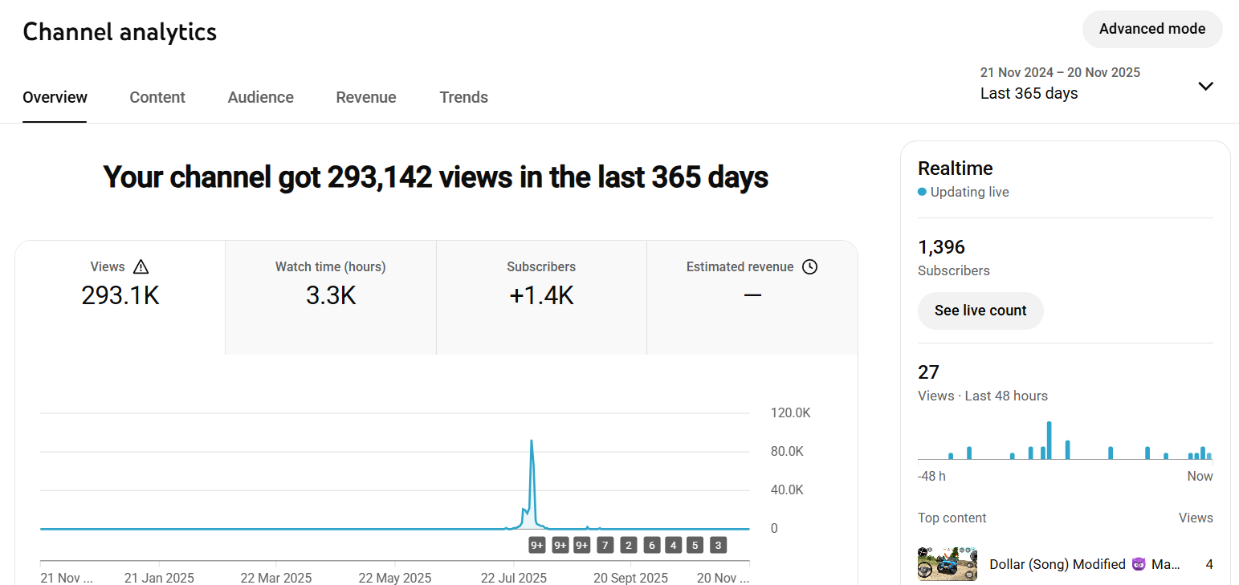The height and width of the screenshot is (585, 1239).
Task: Open the Dollar (Song) Modified video thumbnail
Action: 948,564
